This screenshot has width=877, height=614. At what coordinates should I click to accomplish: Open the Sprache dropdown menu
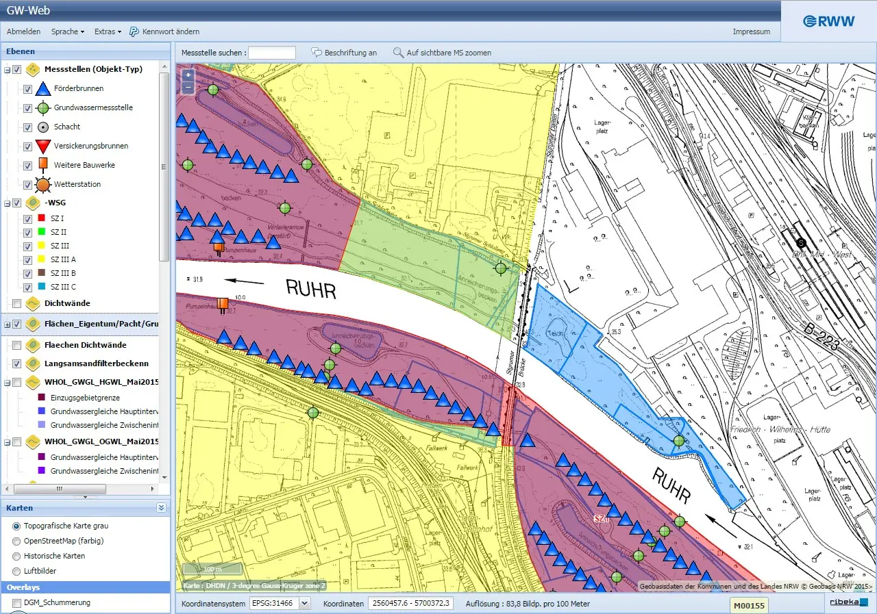click(68, 31)
